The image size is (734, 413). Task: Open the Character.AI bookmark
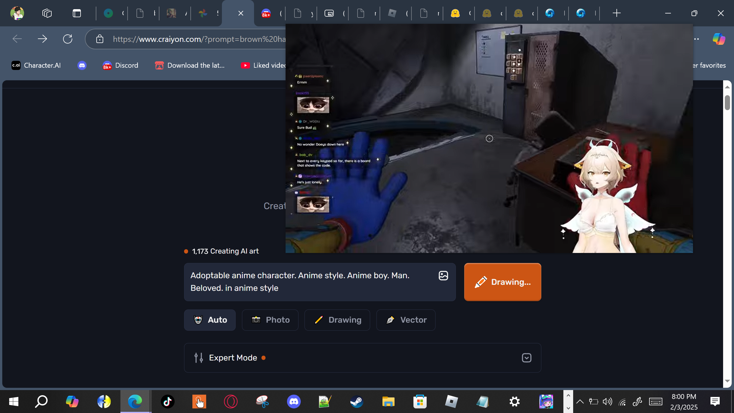point(36,65)
